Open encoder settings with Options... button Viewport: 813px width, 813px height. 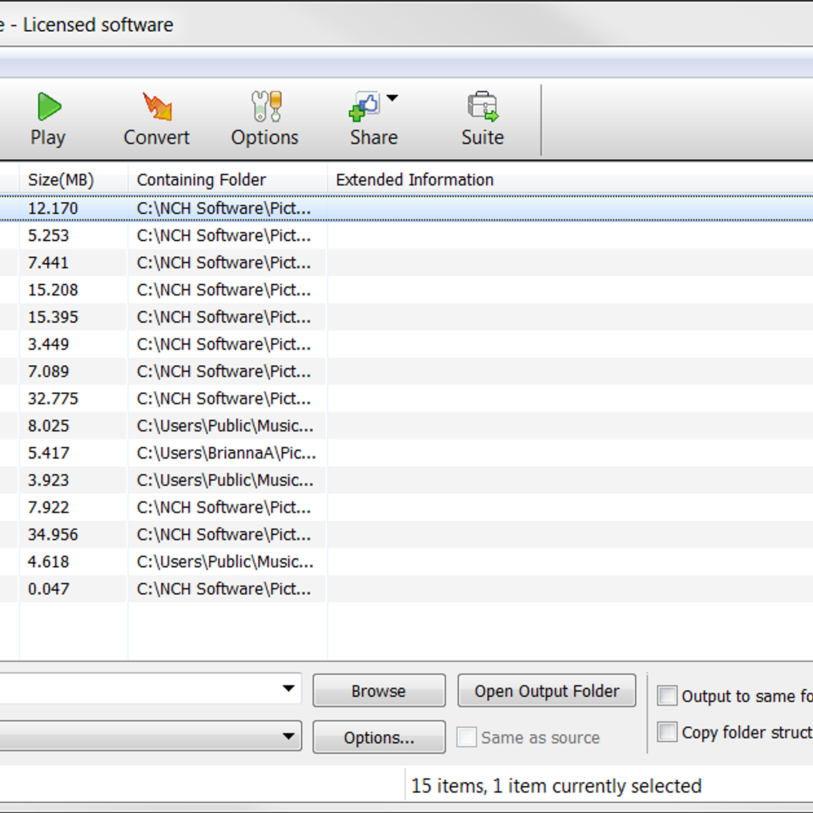pos(379,738)
